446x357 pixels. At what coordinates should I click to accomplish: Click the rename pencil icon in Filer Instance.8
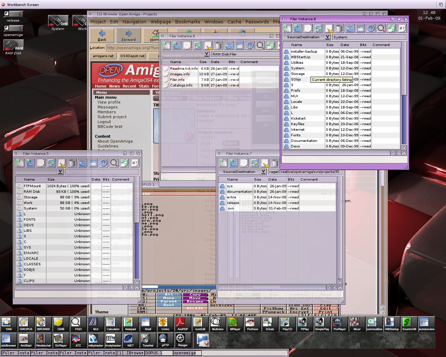click(x=329, y=28)
